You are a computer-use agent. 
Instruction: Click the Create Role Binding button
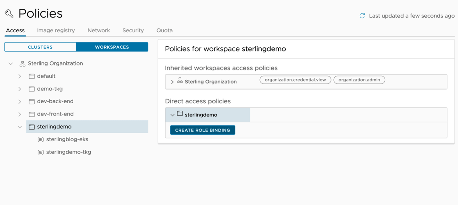(x=202, y=130)
